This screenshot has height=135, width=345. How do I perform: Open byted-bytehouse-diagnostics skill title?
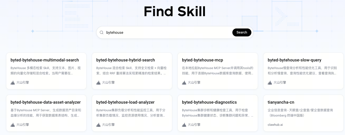coord(209,102)
